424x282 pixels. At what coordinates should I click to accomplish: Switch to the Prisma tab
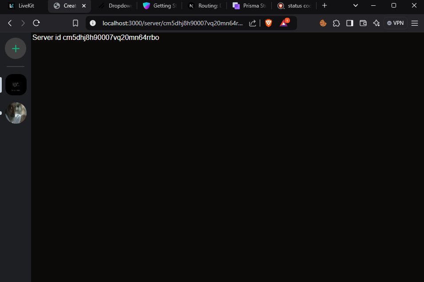[250, 6]
